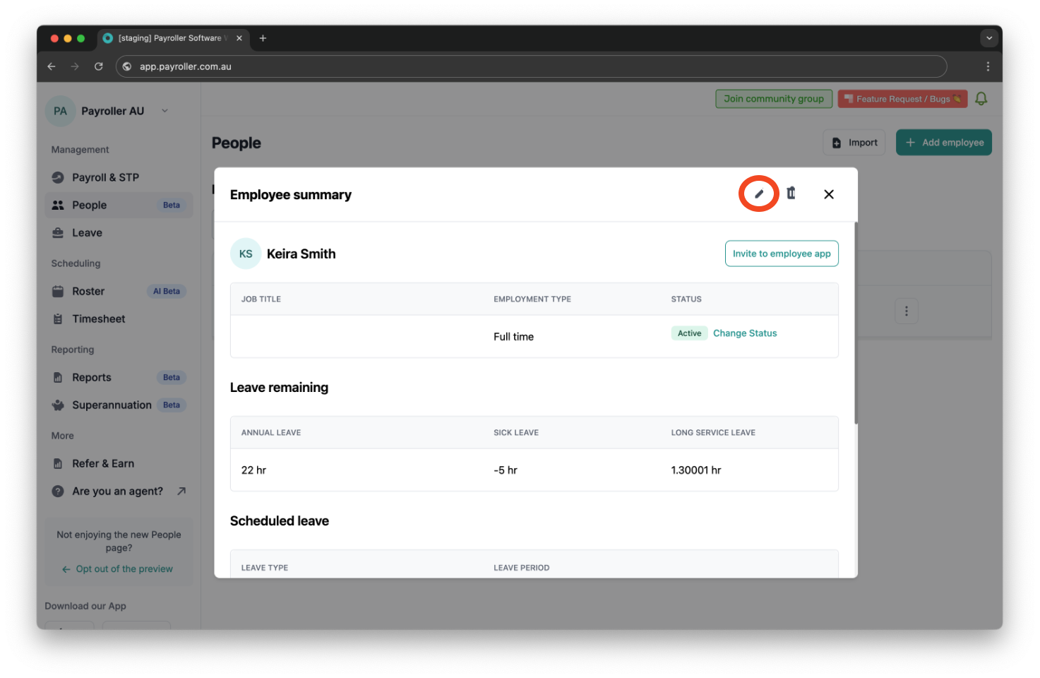Open the notifications bell
Screen dimensions: 1040x678
click(x=981, y=98)
